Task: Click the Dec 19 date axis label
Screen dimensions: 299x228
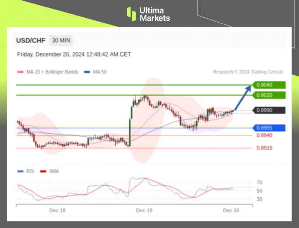Action: coord(144,210)
